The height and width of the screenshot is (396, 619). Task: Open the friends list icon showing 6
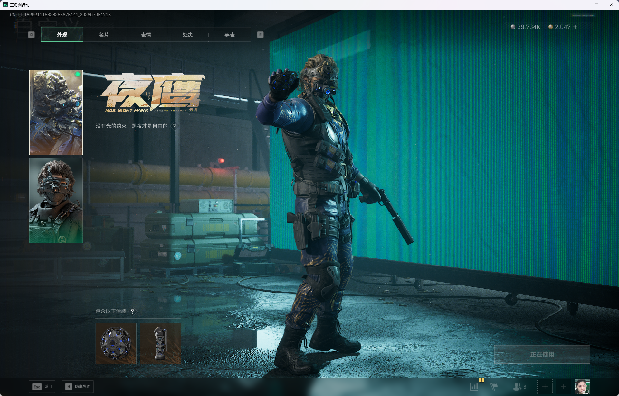coord(519,386)
